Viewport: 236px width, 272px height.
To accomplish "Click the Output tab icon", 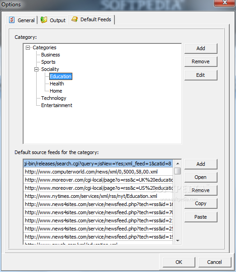I will coord(44,20).
